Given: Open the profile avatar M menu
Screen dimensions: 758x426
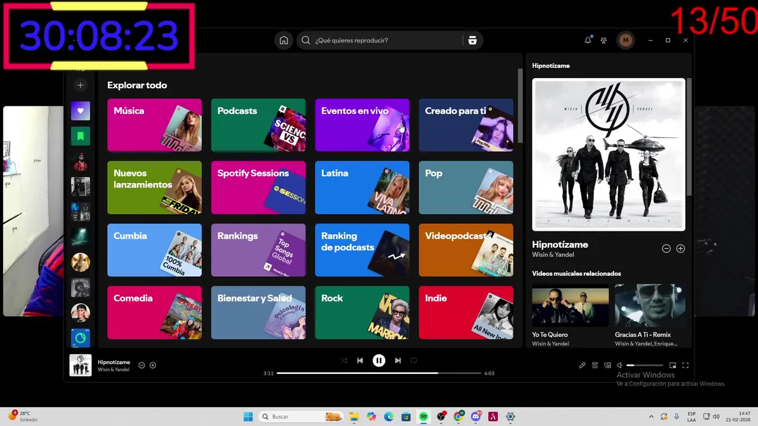Looking at the screenshot, I should [x=625, y=40].
